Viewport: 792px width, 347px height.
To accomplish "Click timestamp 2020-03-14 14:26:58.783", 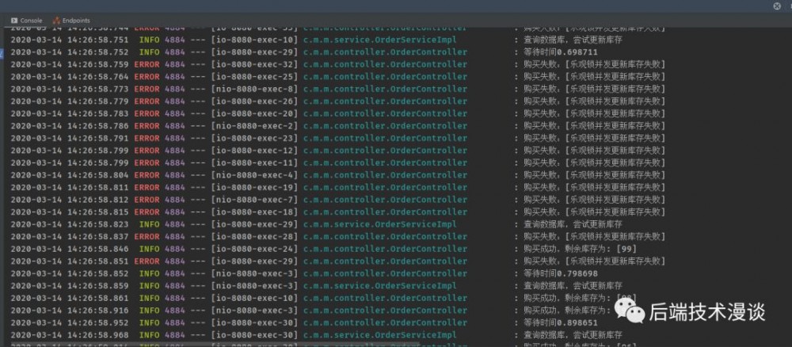I will coord(70,113).
